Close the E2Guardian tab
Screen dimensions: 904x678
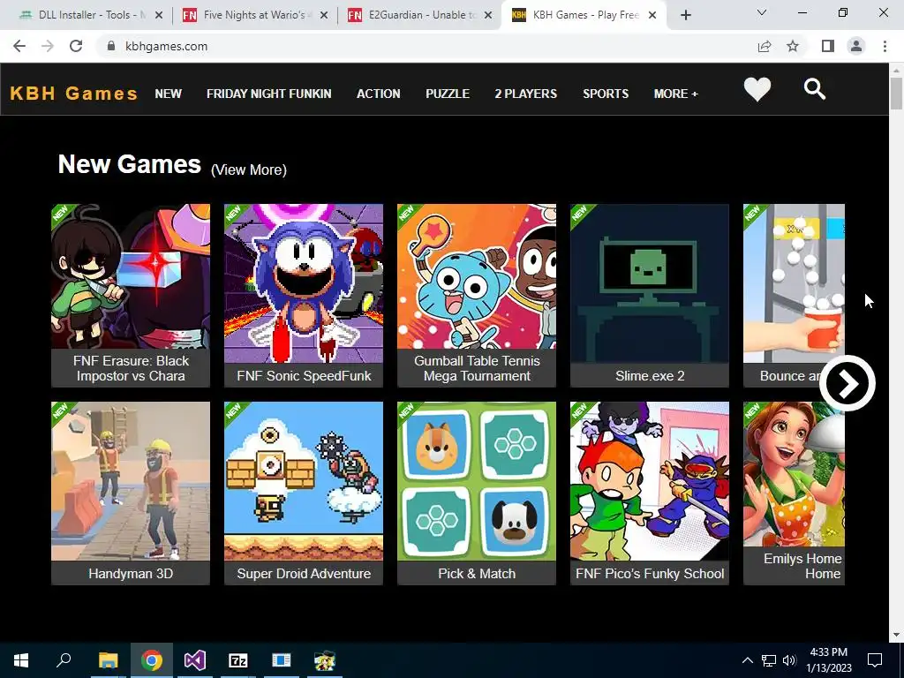click(488, 15)
